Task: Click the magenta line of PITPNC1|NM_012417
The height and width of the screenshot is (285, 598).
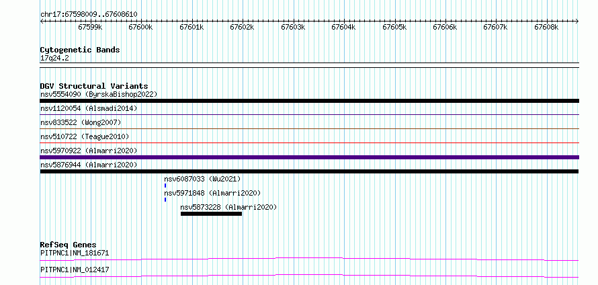Action: coord(309,276)
